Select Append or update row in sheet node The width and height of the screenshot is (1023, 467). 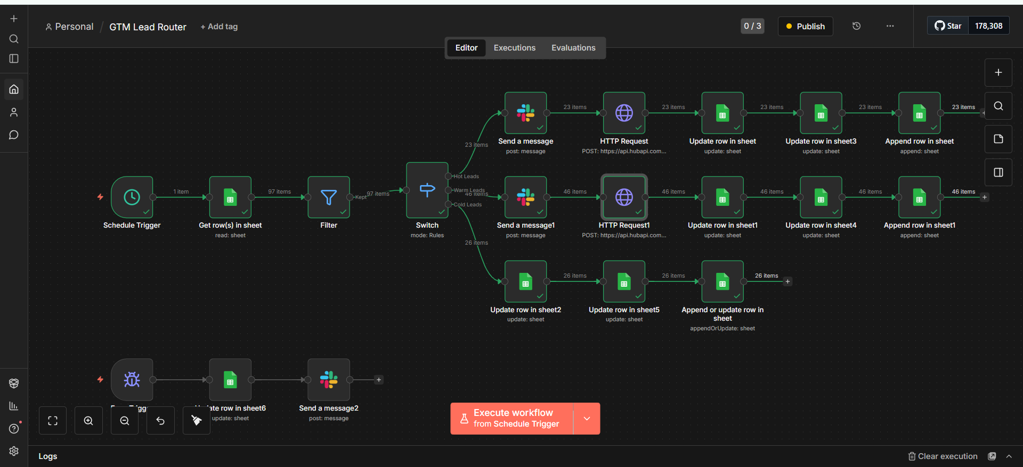tap(722, 281)
